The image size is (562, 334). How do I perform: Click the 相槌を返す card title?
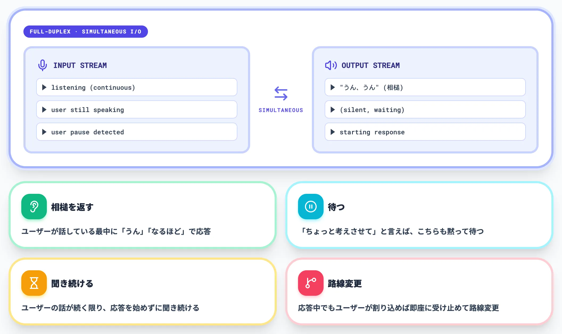72,207
